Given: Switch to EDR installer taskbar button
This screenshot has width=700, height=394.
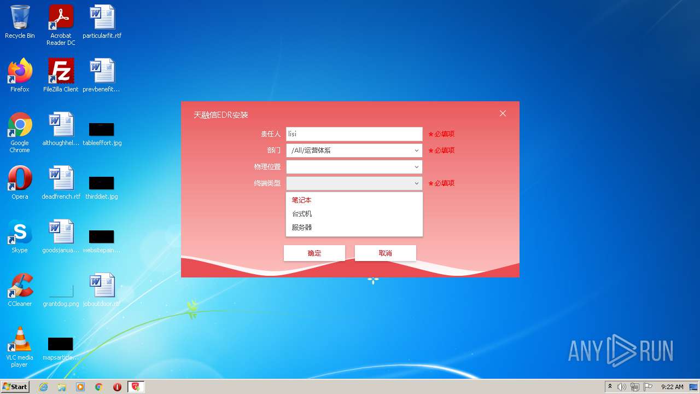Looking at the screenshot, I should pyautogui.click(x=136, y=387).
